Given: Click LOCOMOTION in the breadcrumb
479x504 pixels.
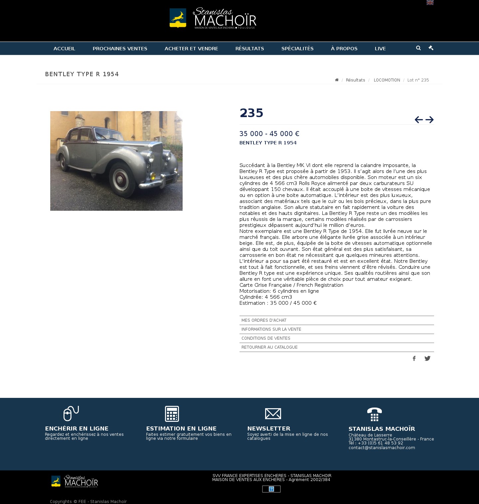Looking at the screenshot, I should [387, 80].
